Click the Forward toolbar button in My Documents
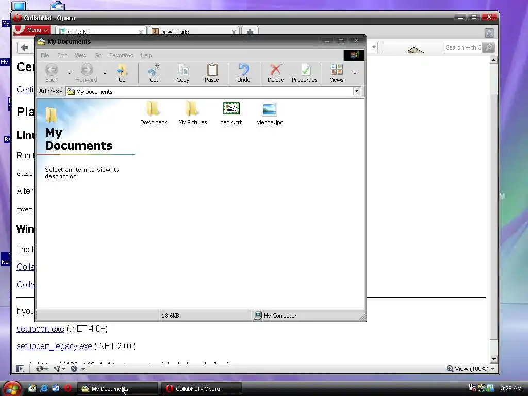 click(x=87, y=73)
